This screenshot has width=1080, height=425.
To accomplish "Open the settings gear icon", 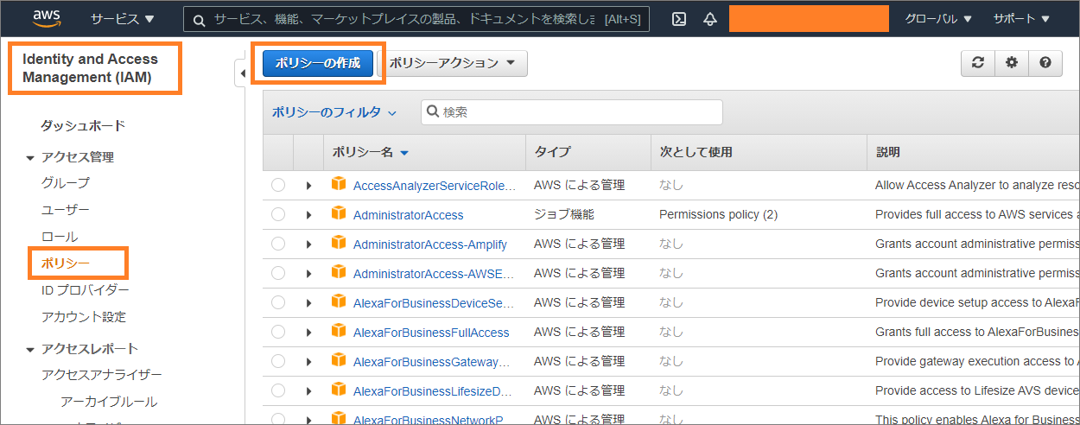I will click(x=1012, y=63).
